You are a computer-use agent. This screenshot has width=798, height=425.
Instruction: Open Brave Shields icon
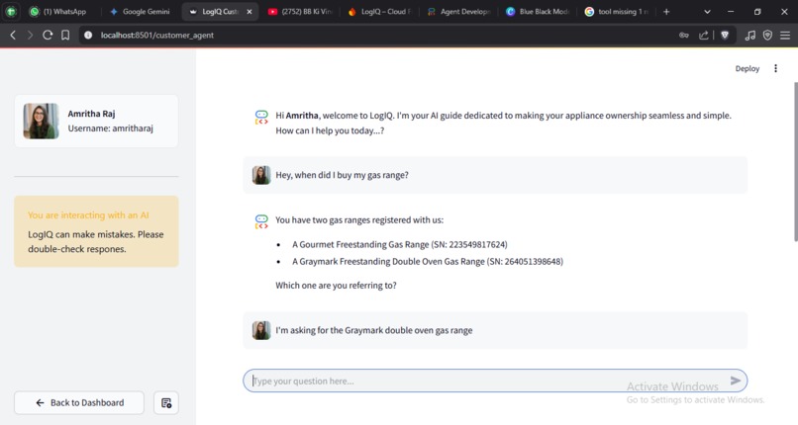[725, 35]
